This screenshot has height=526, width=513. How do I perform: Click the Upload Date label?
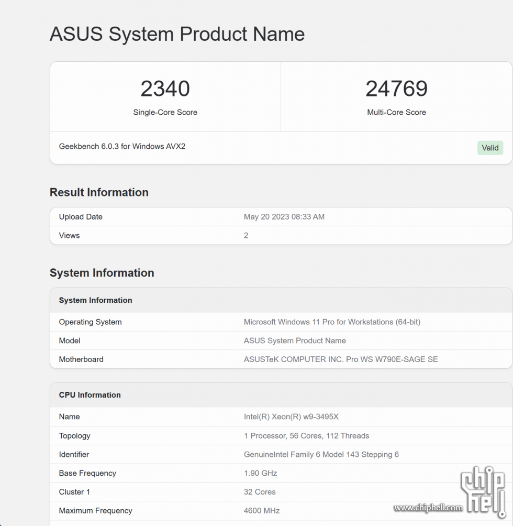81,217
